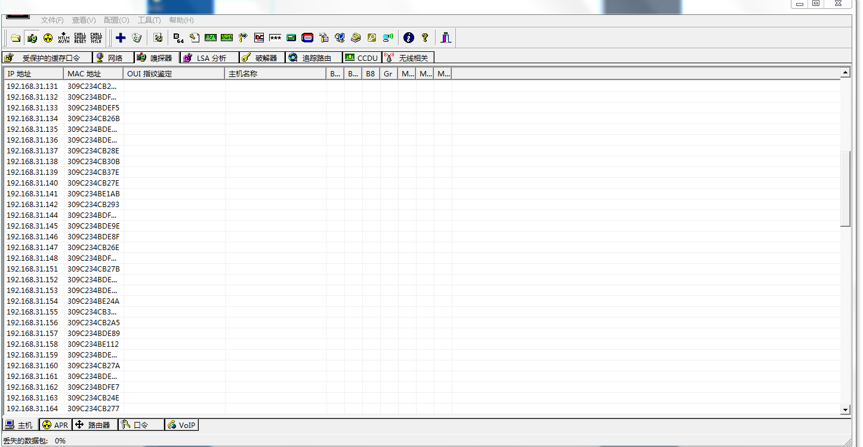The height and width of the screenshot is (447, 863).
Task: Click the open folder toolbar icon
Action: coord(16,38)
